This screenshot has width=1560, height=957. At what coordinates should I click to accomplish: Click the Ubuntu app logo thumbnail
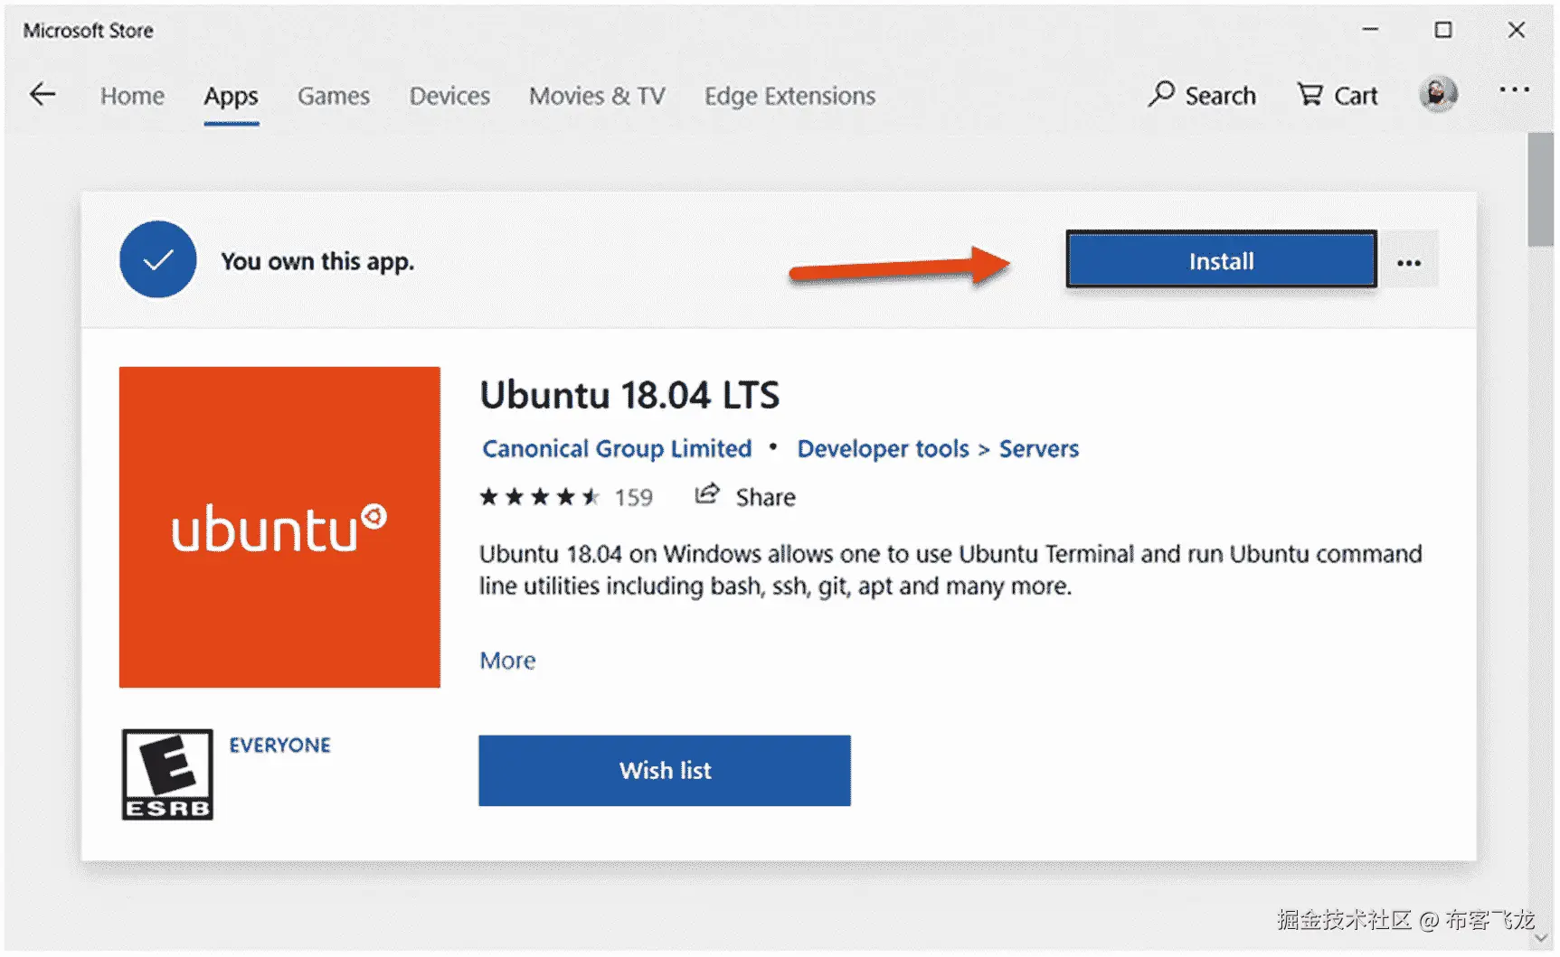point(279,527)
